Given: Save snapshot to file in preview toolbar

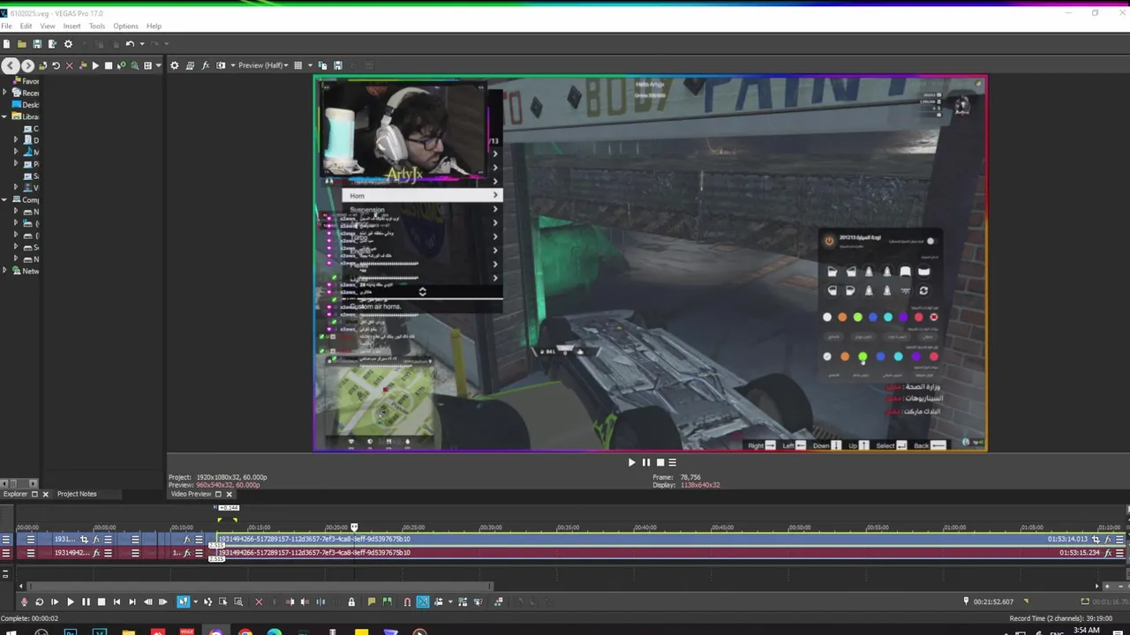Looking at the screenshot, I should pos(337,65).
